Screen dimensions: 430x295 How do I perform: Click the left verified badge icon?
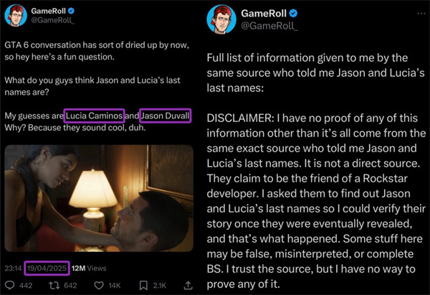(x=71, y=11)
